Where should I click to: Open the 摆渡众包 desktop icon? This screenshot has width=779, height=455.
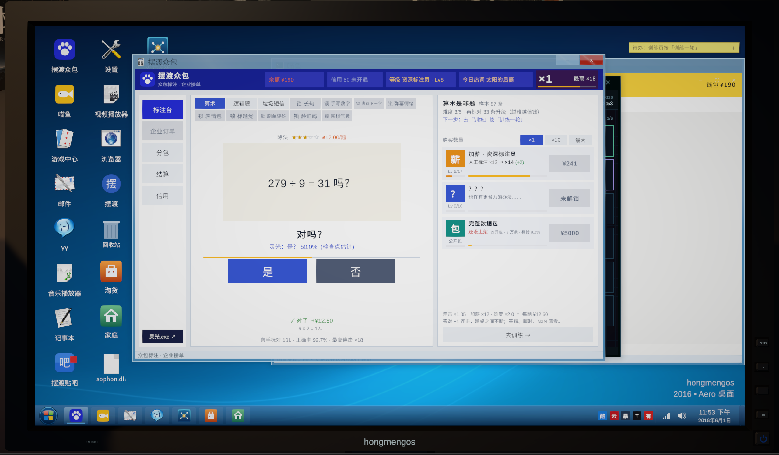pos(64,56)
